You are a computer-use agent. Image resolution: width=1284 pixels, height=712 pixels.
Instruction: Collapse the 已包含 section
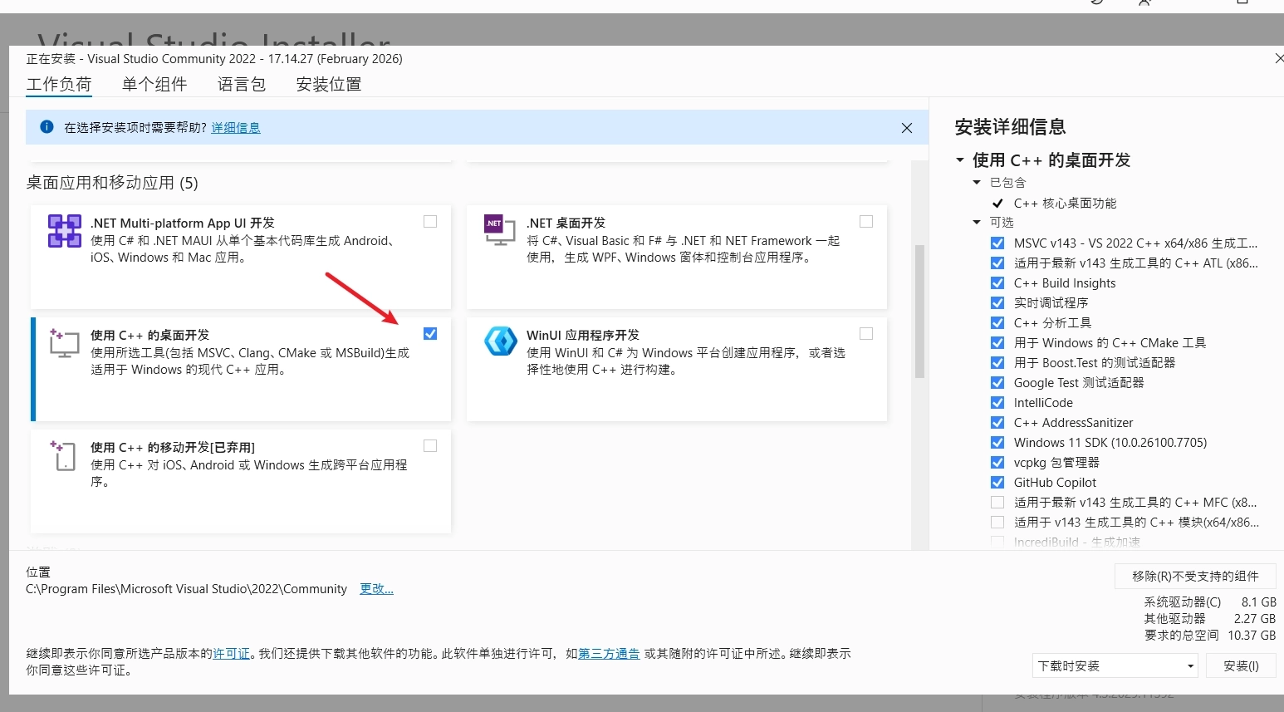pos(977,182)
